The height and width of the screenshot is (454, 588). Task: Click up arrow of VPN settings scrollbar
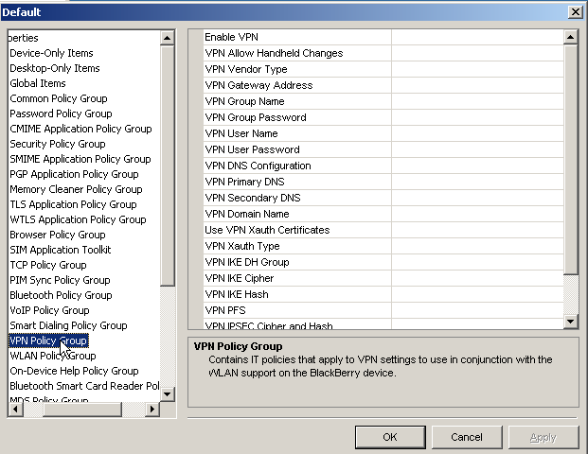[570, 37]
